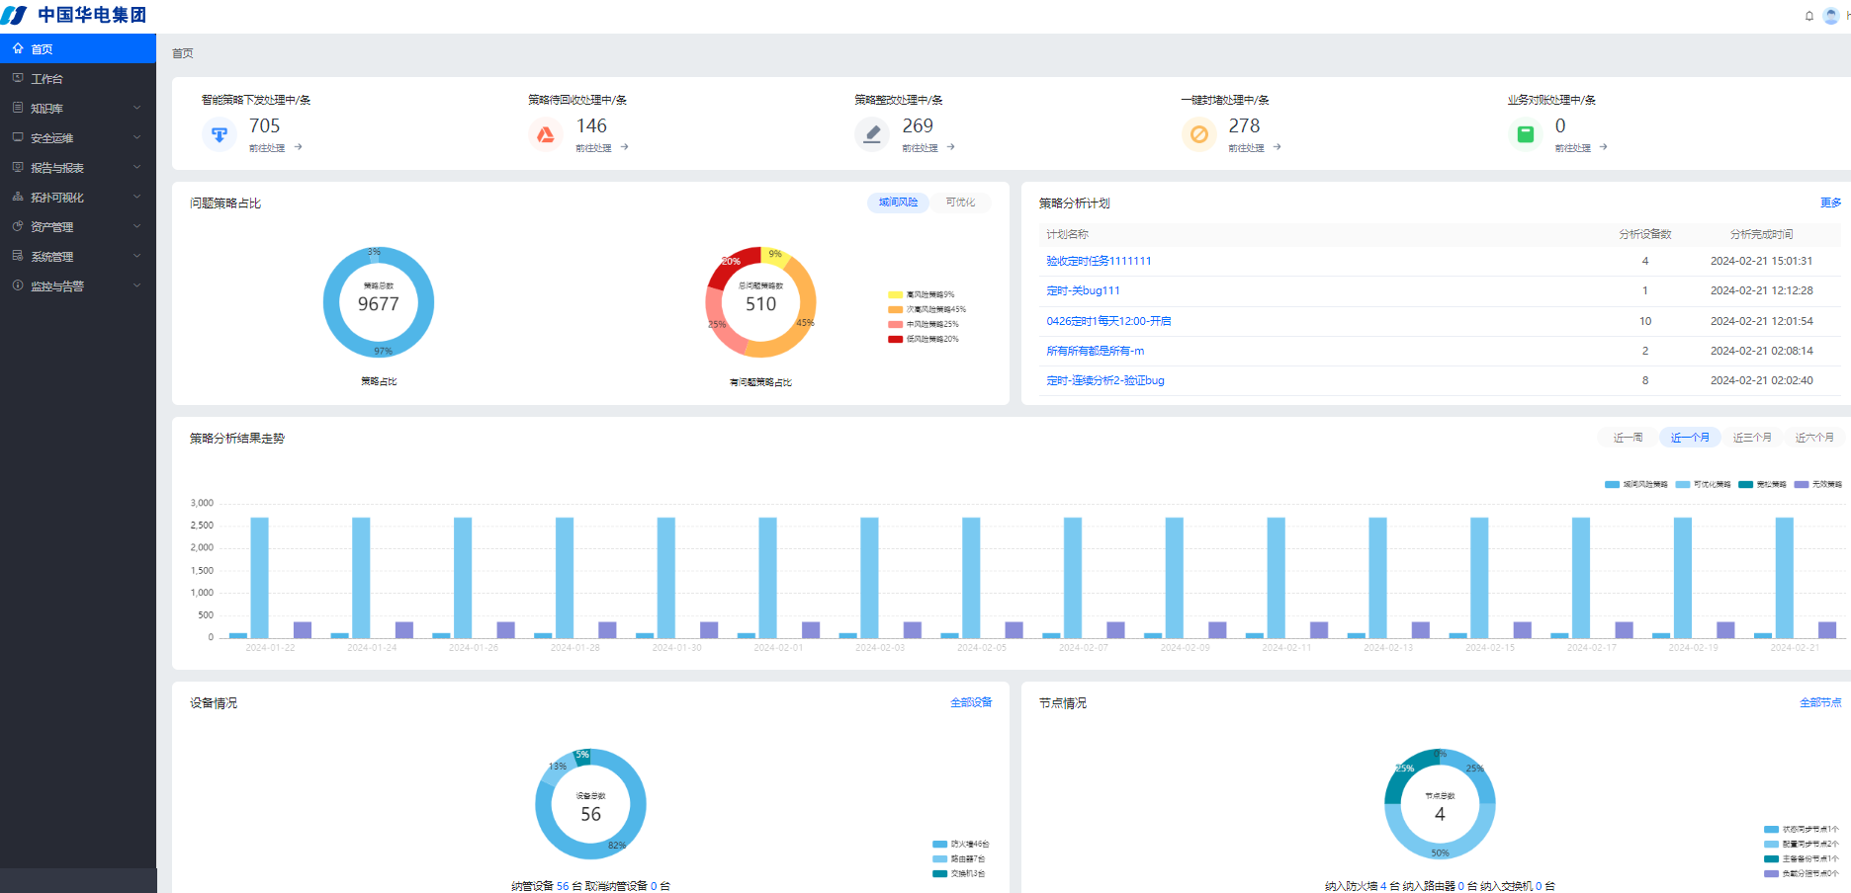The image size is (1851, 893).
Task: Click the red 策略待回收 icon
Action: (x=546, y=133)
